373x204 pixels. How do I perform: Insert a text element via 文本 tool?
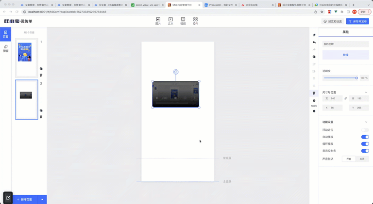pyautogui.click(x=170, y=21)
